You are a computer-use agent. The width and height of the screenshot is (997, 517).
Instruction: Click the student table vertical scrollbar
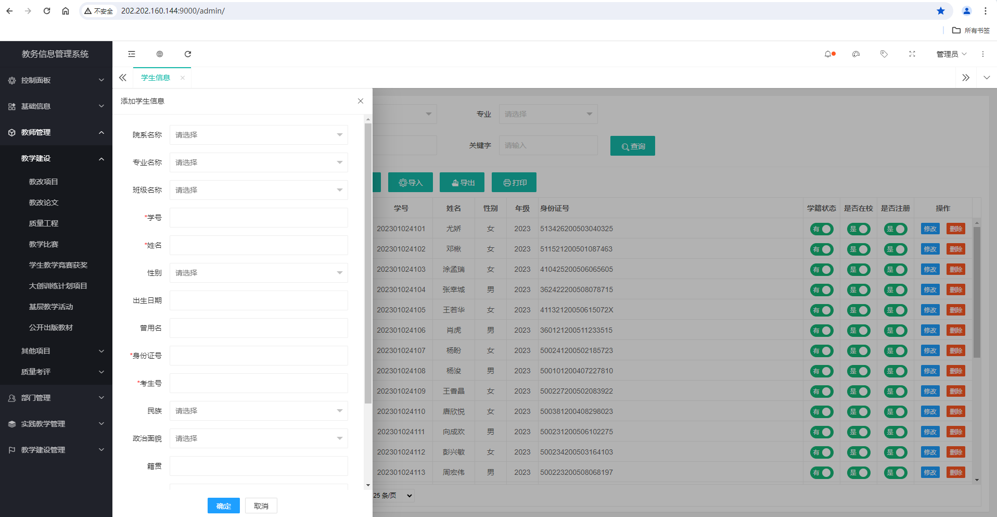coord(977,292)
